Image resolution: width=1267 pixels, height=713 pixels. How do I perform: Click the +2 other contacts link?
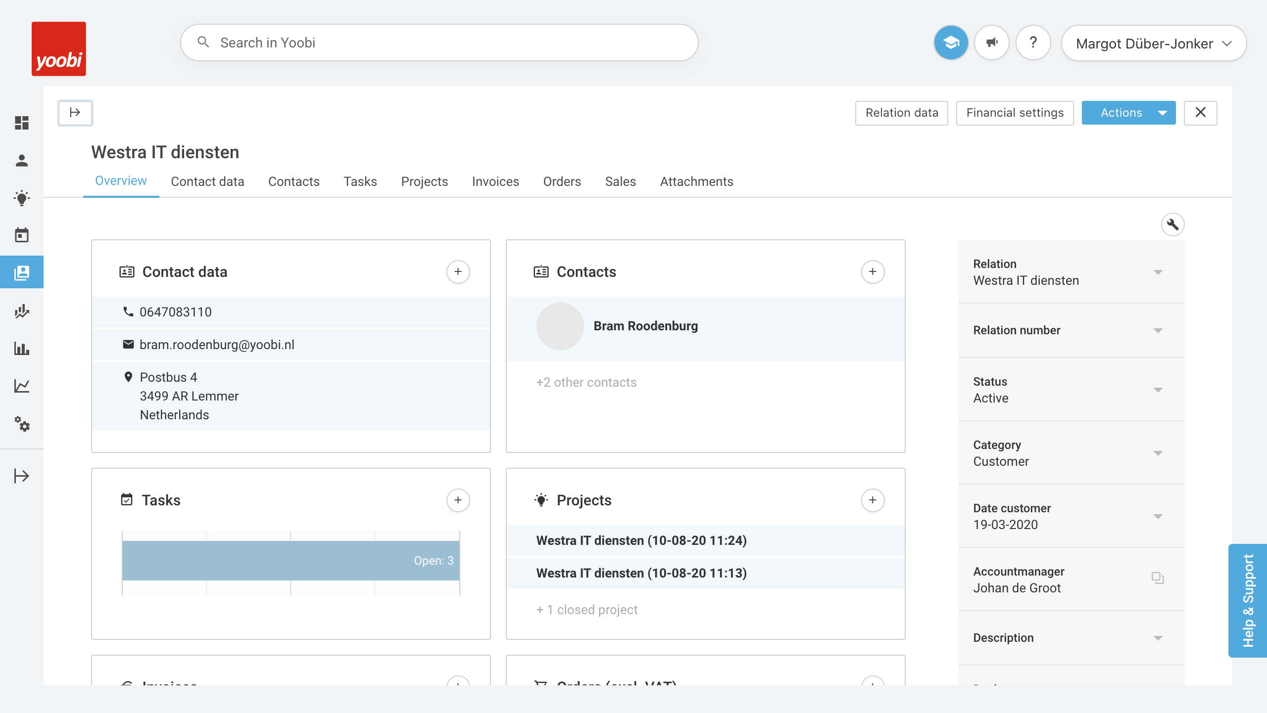point(586,382)
